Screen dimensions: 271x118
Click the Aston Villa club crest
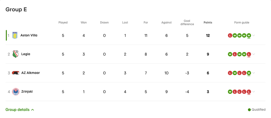click(x=15, y=35)
